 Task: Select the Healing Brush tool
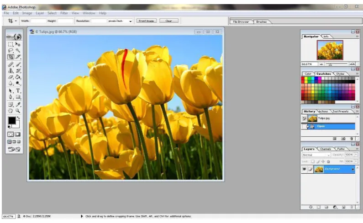11,64
